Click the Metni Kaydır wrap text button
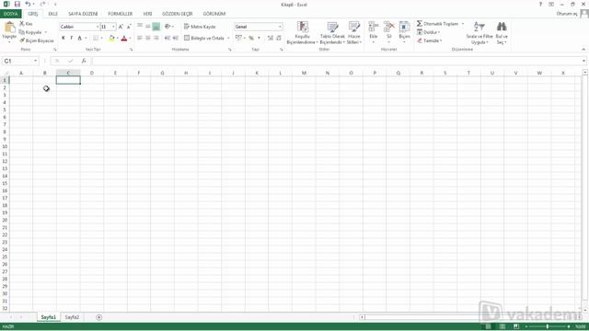The image size is (589, 331). click(200, 27)
